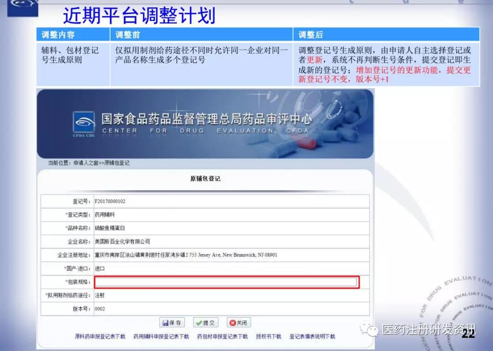Click the 注射 administration route value
The image size is (493, 351).
tap(100, 295)
